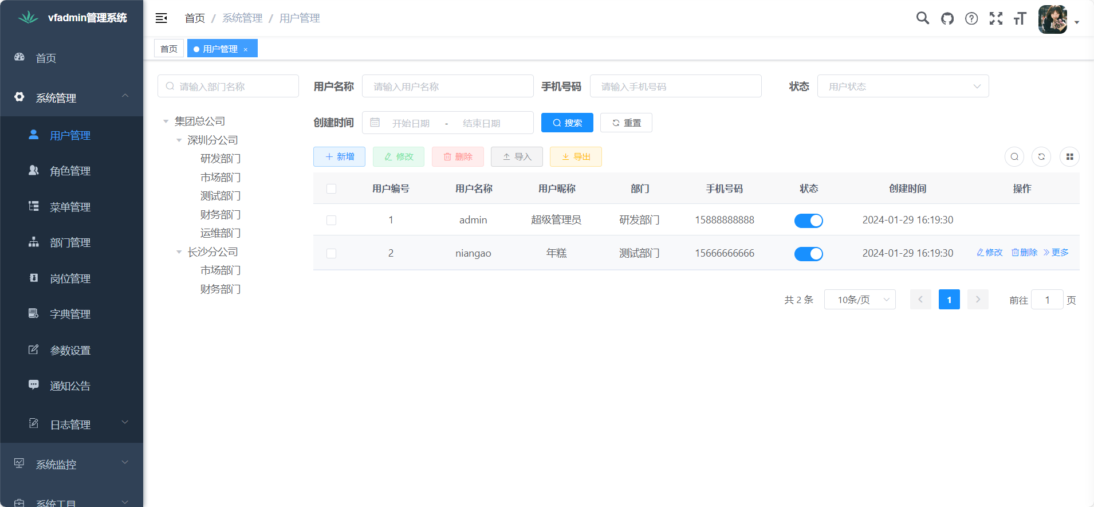
Task: Disable the status switch for admin
Action: click(x=808, y=221)
